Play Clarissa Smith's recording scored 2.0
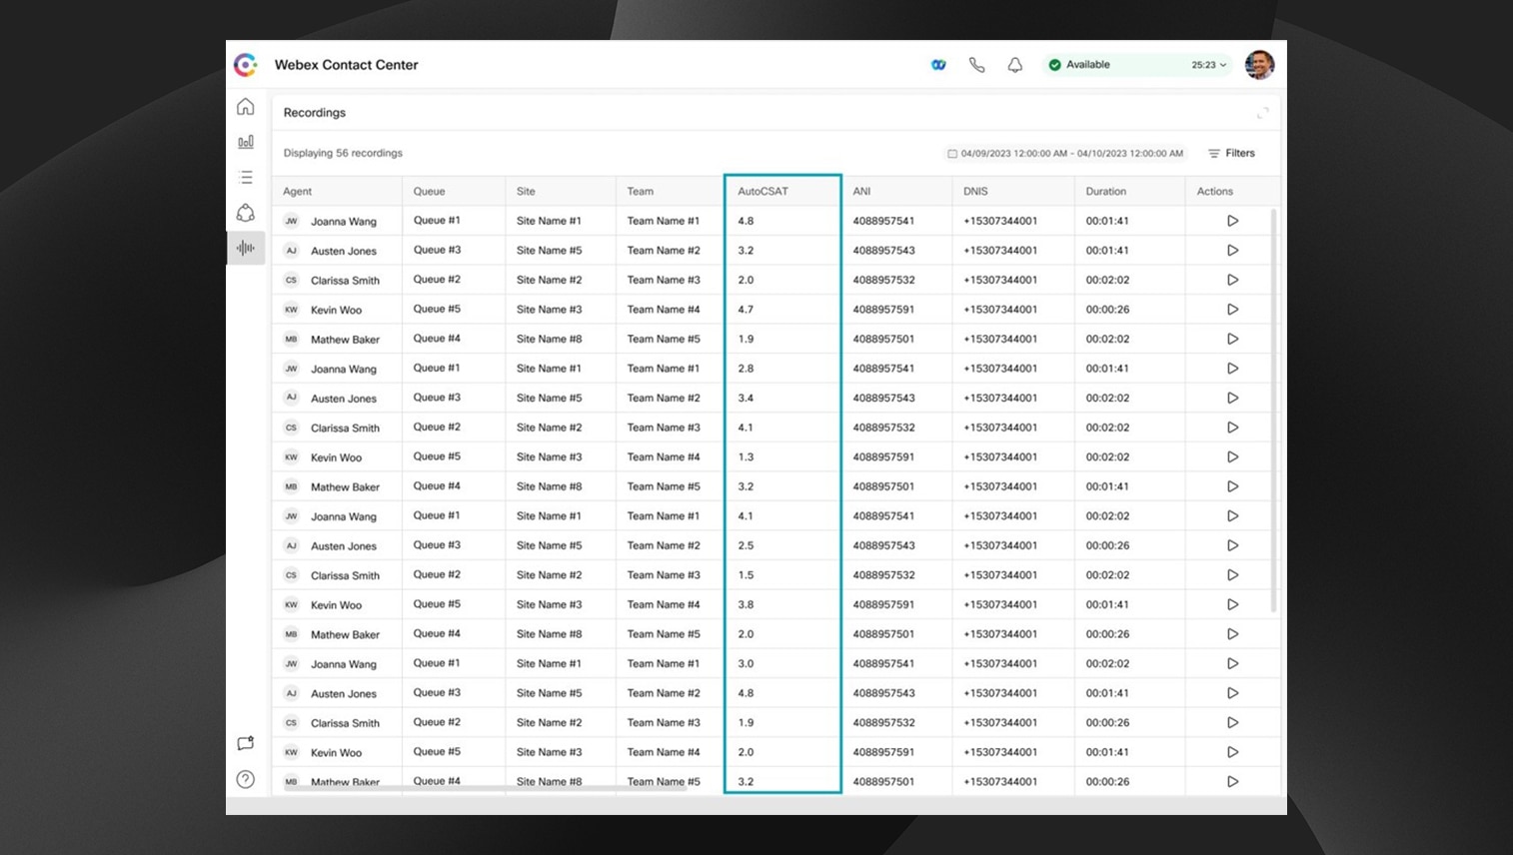 point(1233,280)
